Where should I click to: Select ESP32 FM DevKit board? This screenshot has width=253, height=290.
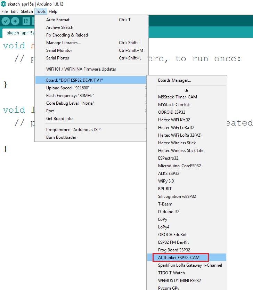pos(187,242)
